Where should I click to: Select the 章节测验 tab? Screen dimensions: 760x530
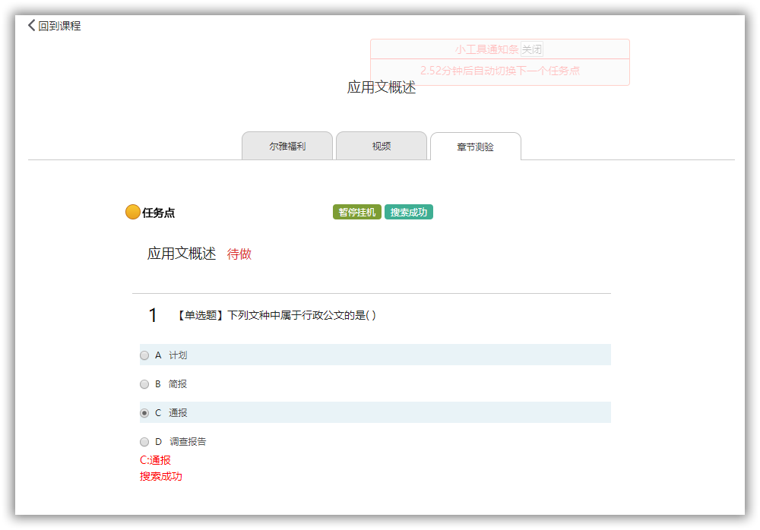tap(475, 147)
